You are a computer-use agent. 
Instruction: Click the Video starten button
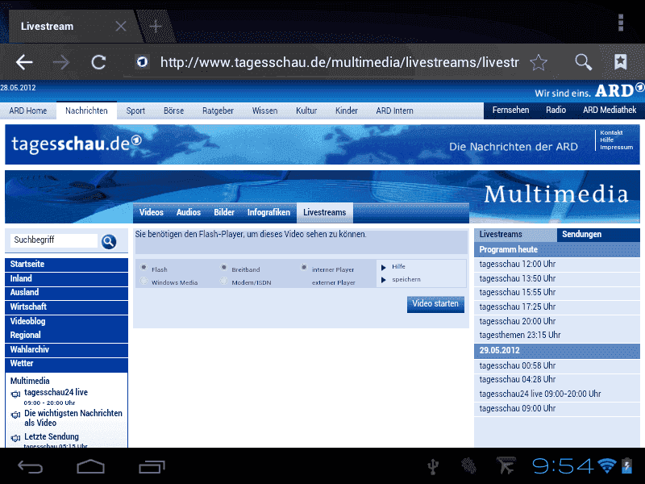[435, 304]
